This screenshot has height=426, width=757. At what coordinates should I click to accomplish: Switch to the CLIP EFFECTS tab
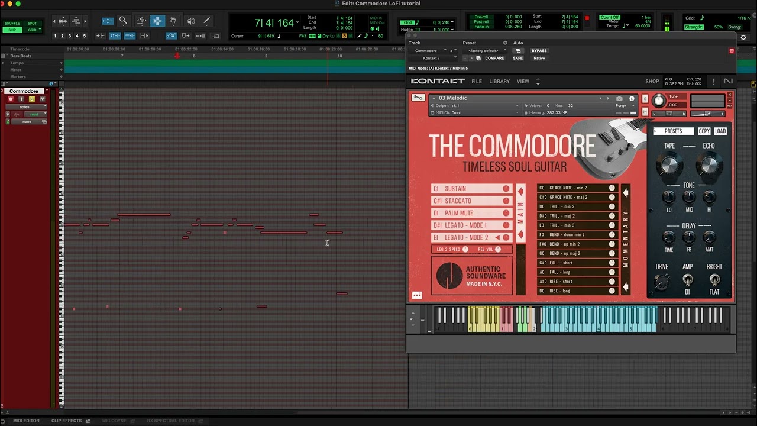pos(66,421)
